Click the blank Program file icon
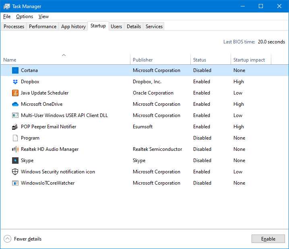The height and width of the screenshot is (249, 289). click(x=15, y=138)
